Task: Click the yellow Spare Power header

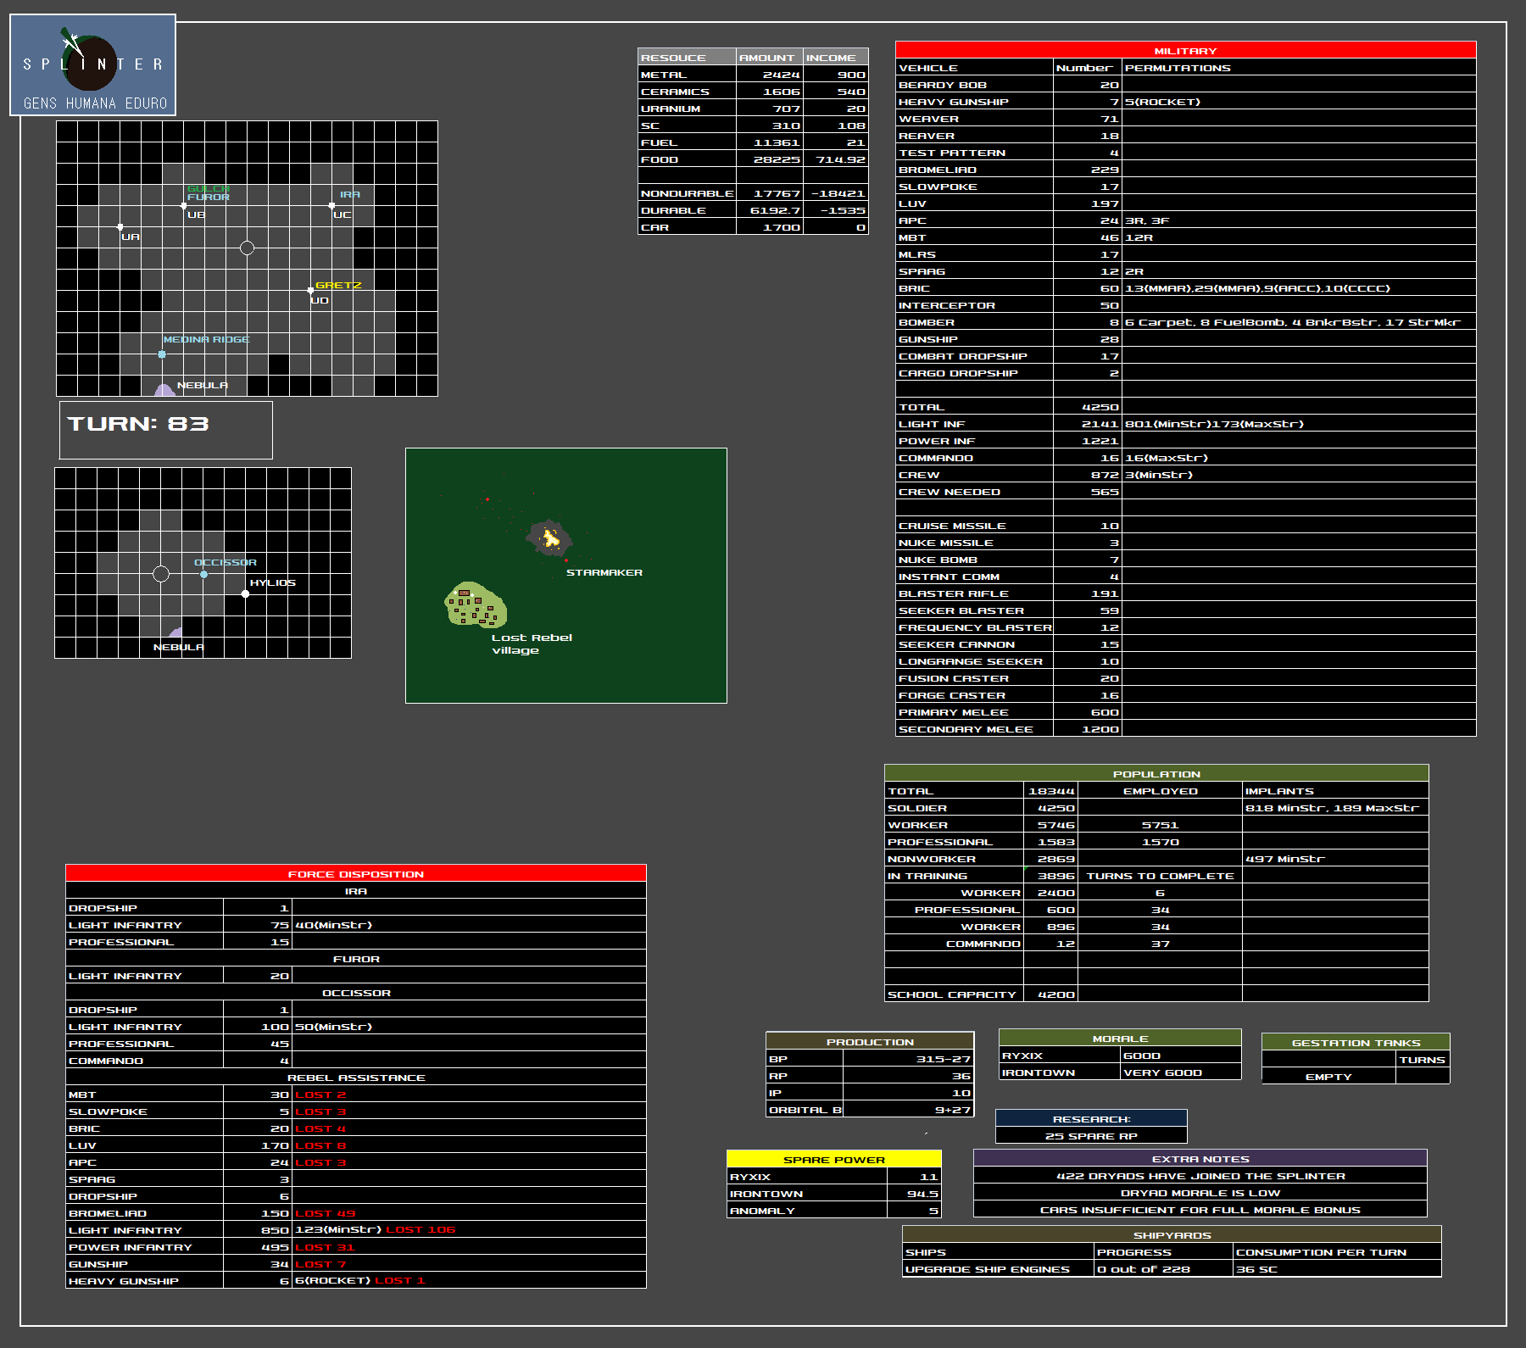Action: [x=833, y=1159]
